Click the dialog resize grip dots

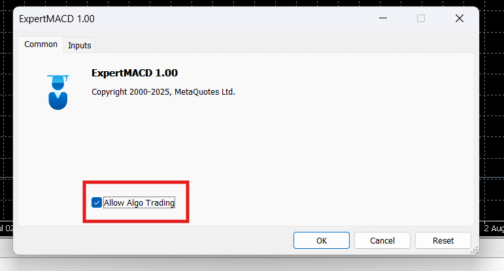coord(475,250)
